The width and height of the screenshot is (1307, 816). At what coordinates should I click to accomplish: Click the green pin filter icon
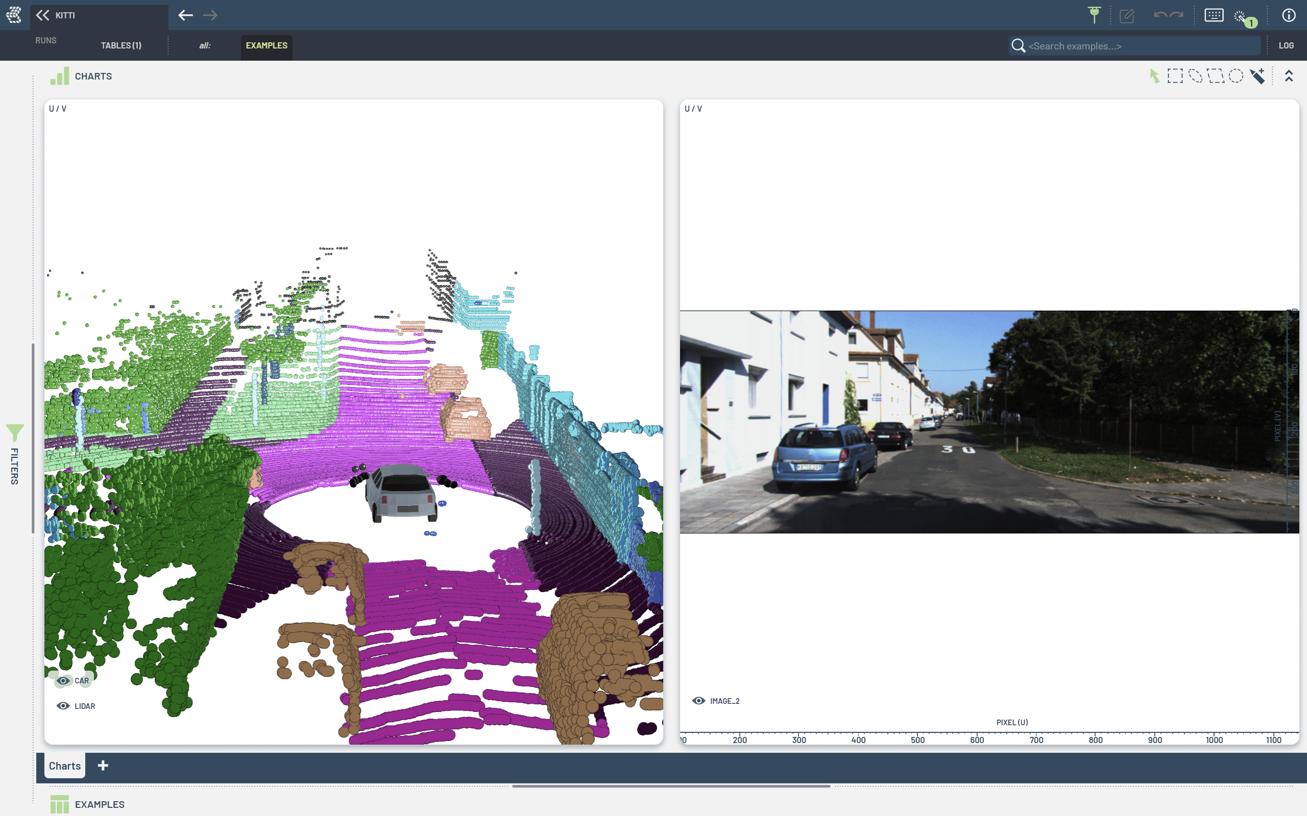[1094, 15]
